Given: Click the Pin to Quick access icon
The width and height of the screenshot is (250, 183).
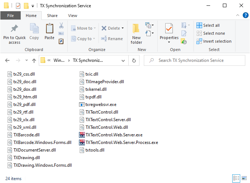Looking at the screenshot, I should point(14,29).
